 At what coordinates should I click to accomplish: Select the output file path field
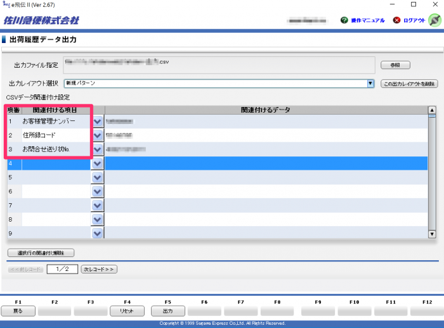click(219, 65)
